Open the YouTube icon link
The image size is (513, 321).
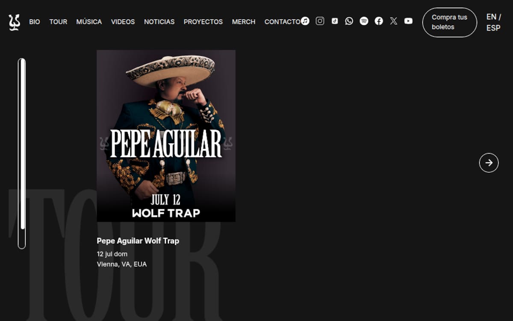click(x=409, y=21)
